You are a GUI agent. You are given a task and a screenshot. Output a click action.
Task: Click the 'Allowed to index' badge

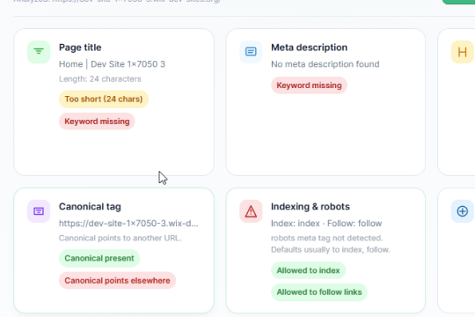pos(308,270)
